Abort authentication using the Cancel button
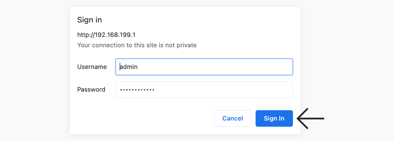Image resolution: width=394 pixels, height=141 pixels. [233, 118]
